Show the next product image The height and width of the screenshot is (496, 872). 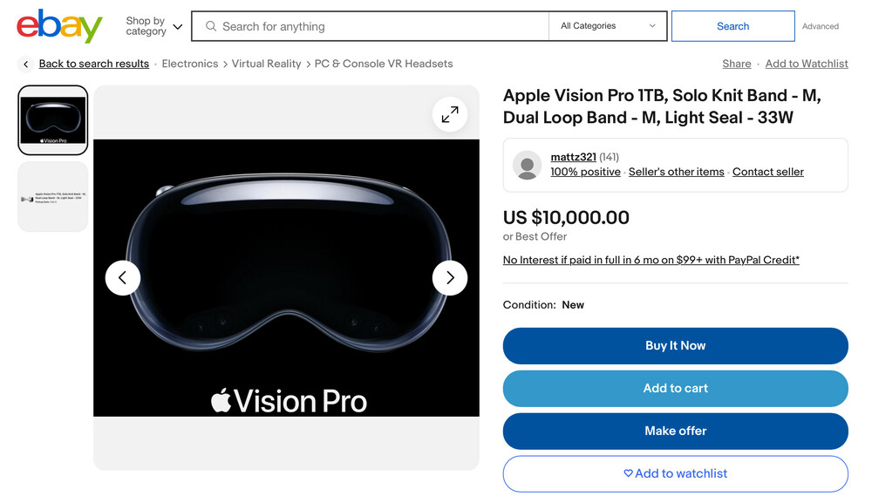450,278
